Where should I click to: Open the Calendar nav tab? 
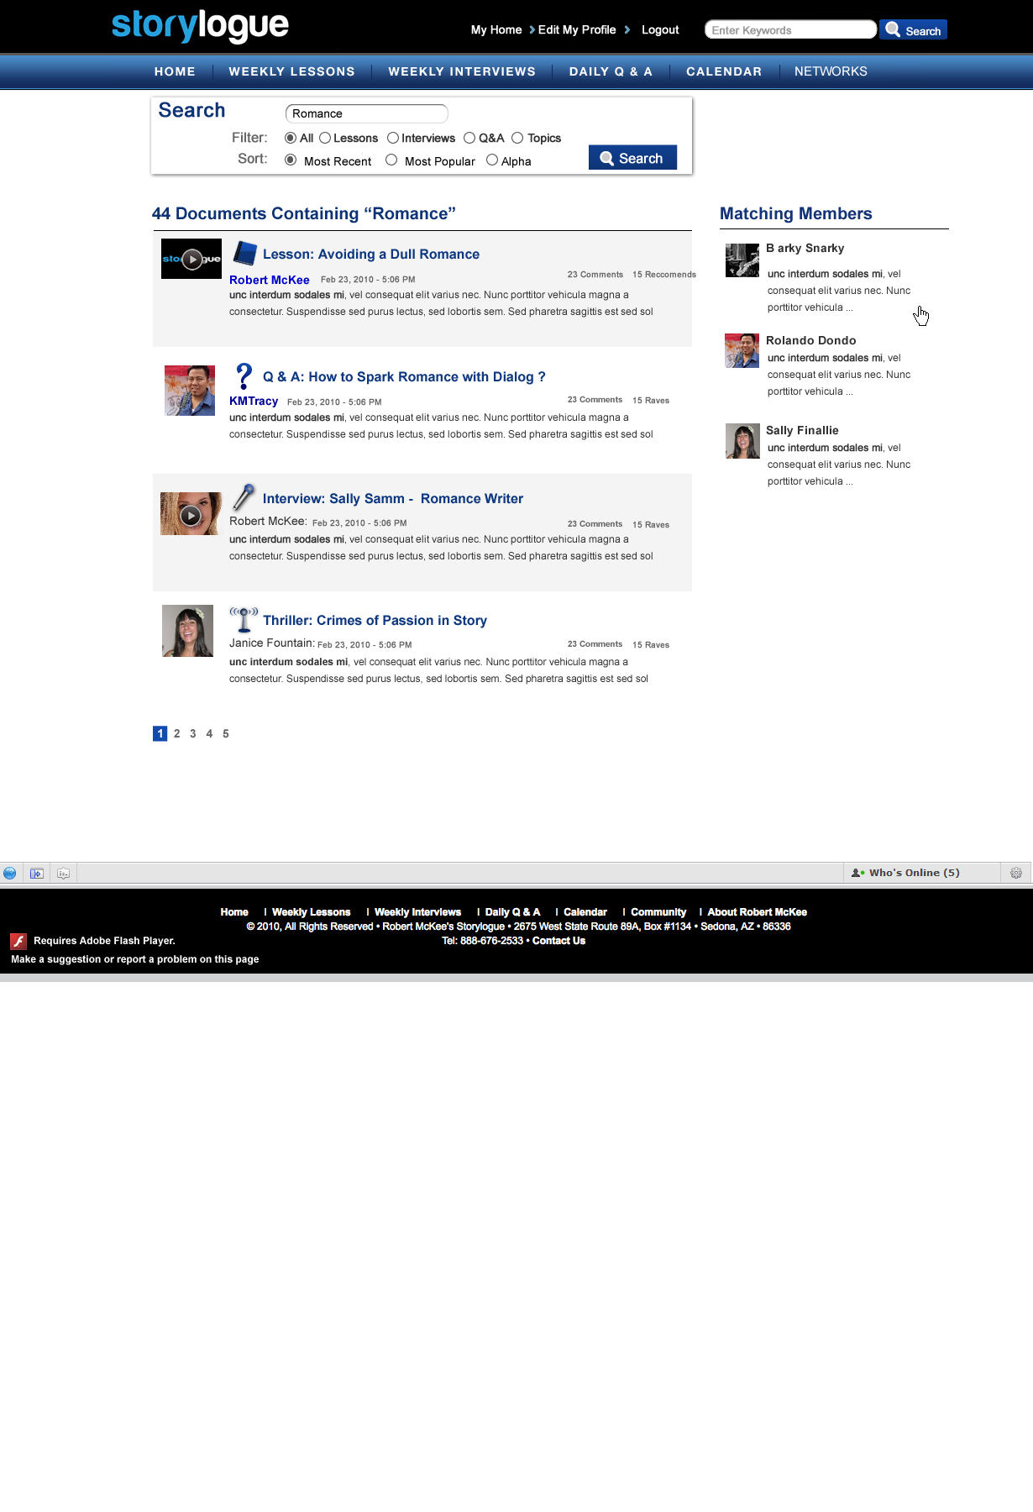tap(723, 71)
